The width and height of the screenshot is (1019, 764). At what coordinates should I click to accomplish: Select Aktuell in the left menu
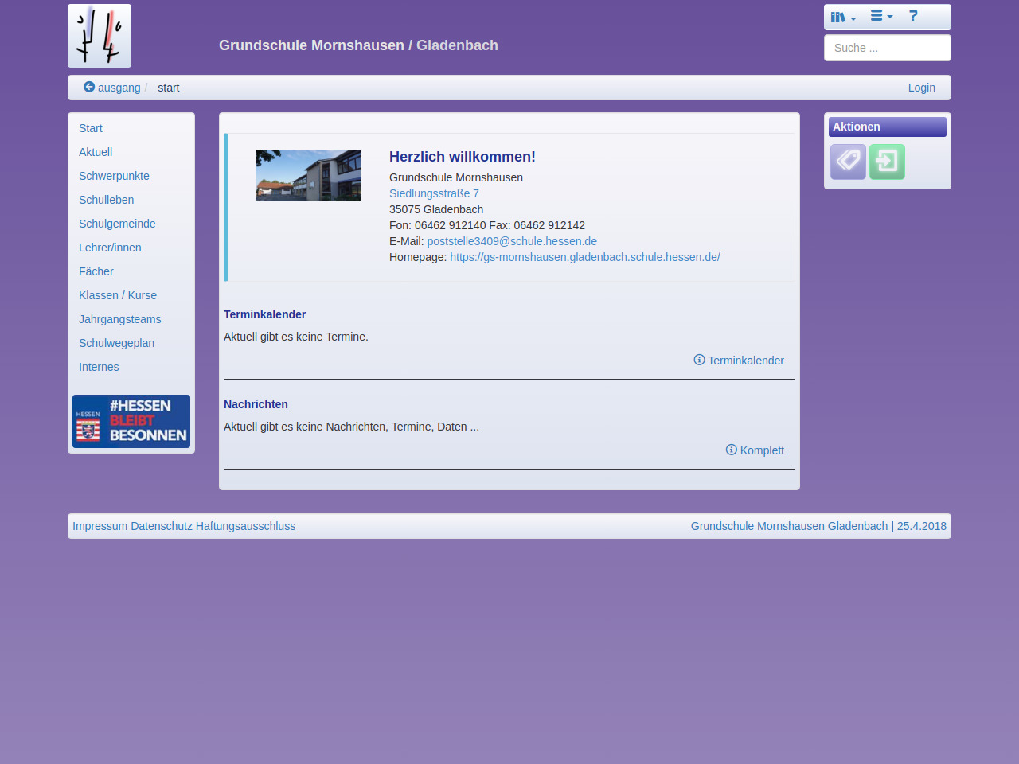(96, 152)
